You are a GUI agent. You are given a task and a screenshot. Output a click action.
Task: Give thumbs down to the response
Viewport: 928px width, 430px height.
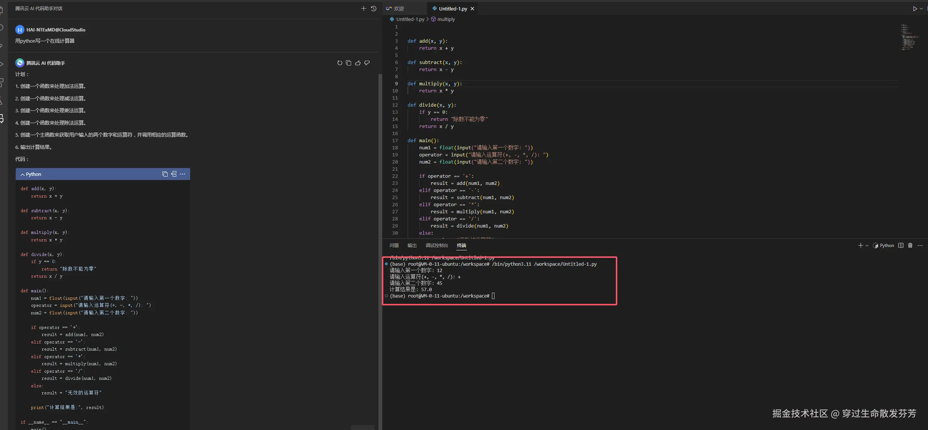(367, 63)
